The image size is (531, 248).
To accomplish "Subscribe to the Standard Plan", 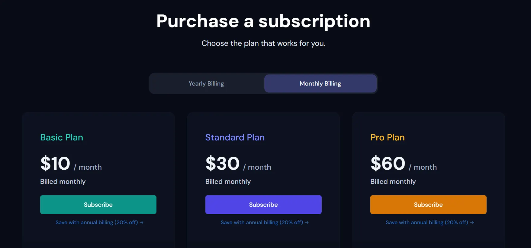I will (263, 205).
